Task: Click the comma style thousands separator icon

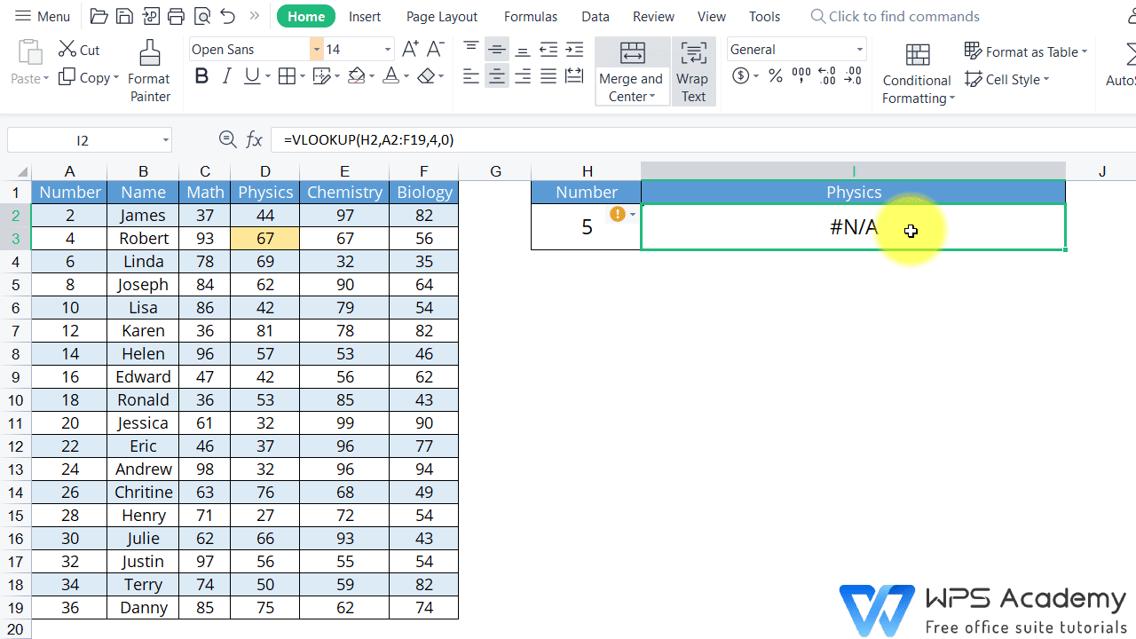Action: (x=800, y=76)
